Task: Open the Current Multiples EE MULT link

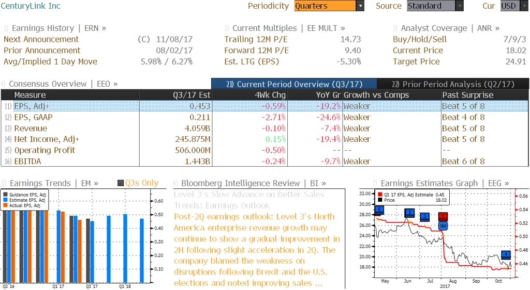Action: (289, 28)
